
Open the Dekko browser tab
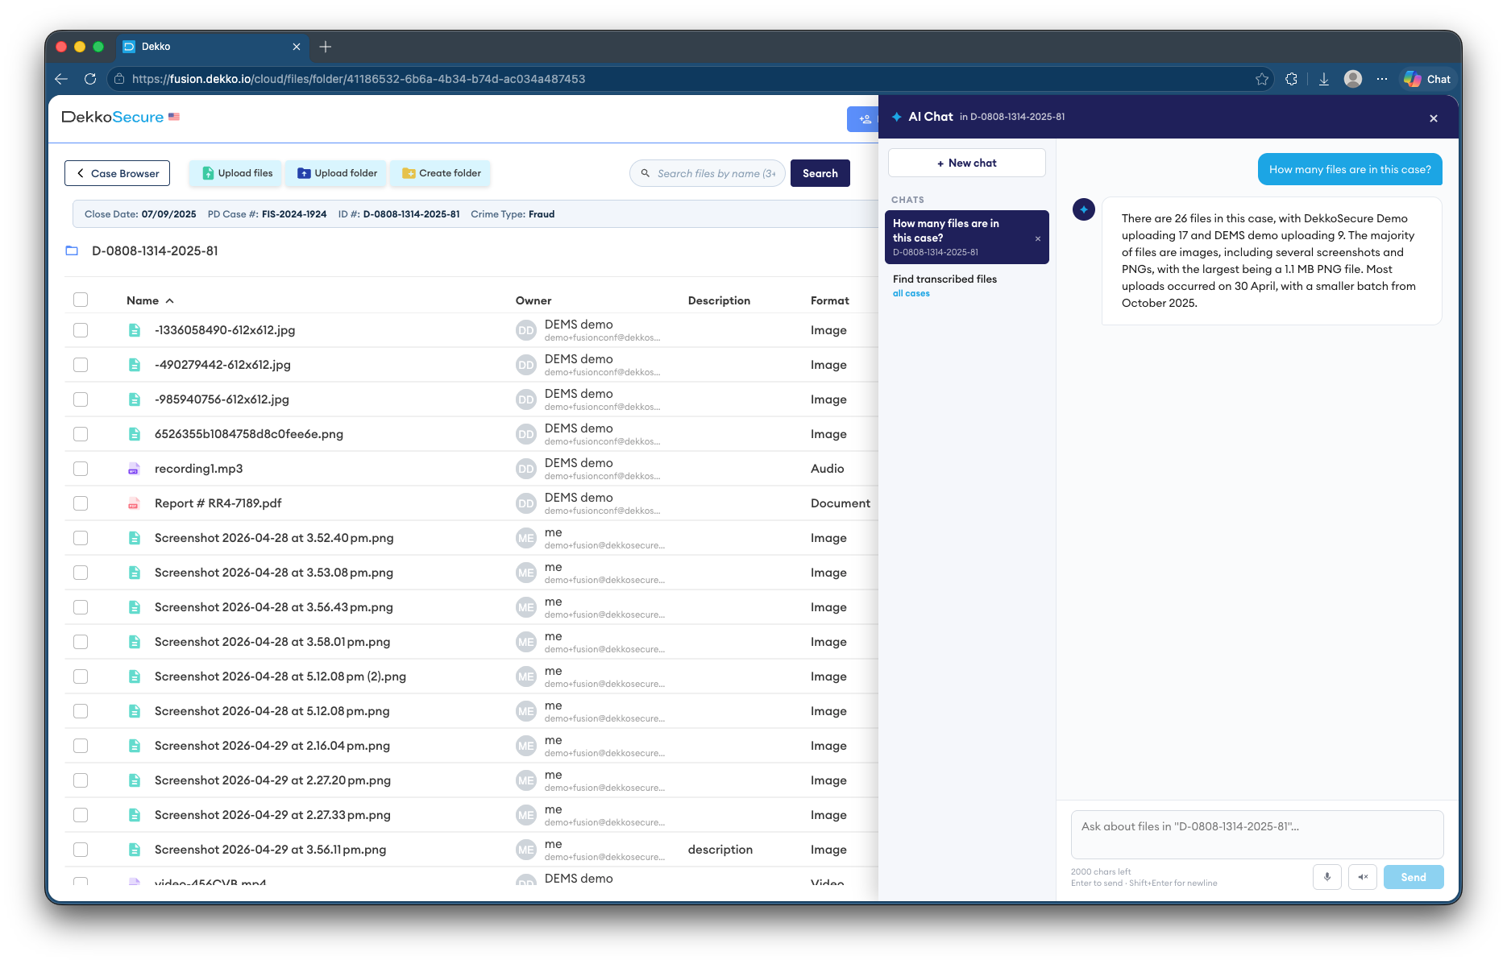click(x=213, y=47)
